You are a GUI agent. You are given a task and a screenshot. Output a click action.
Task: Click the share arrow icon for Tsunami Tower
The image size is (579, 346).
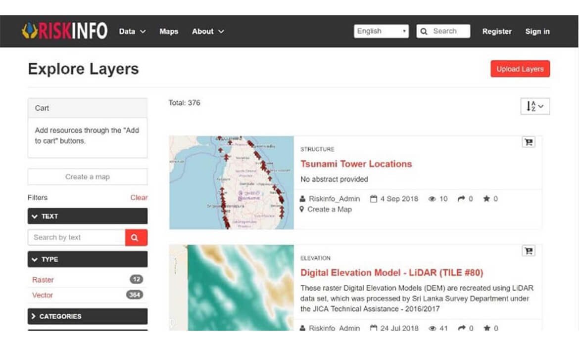tap(461, 199)
